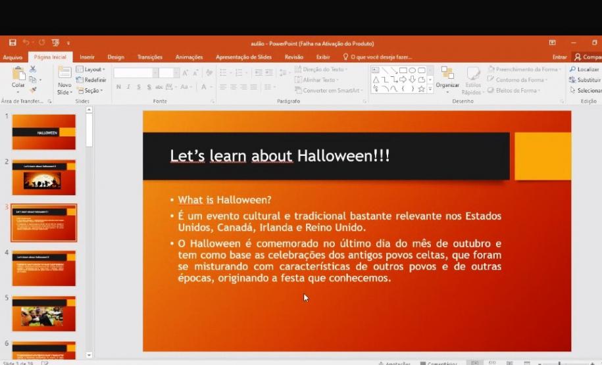Click the Cut scissors icon
Viewport: 602px width, 365px height.
tap(33, 69)
